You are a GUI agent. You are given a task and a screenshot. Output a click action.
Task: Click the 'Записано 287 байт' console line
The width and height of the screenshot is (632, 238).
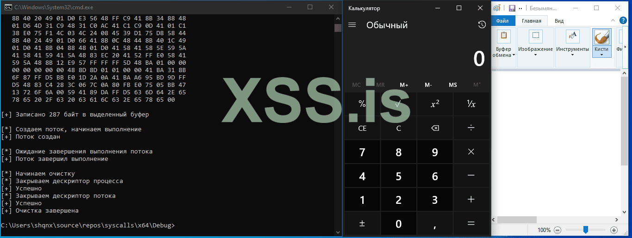75,114
